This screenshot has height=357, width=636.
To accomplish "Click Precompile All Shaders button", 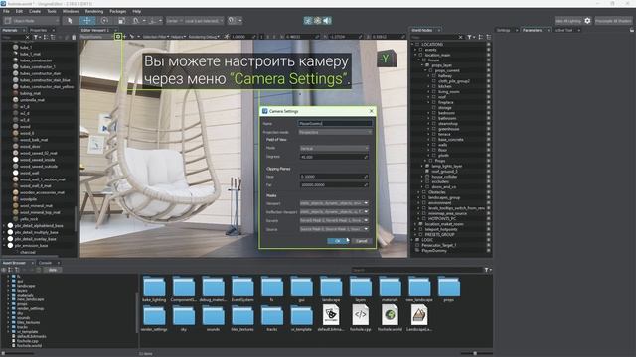I will (613, 21).
